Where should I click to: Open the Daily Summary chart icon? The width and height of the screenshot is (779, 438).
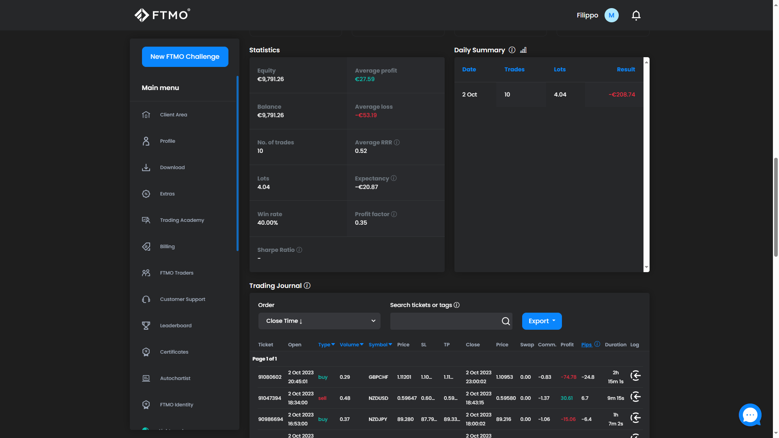pos(523,50)
